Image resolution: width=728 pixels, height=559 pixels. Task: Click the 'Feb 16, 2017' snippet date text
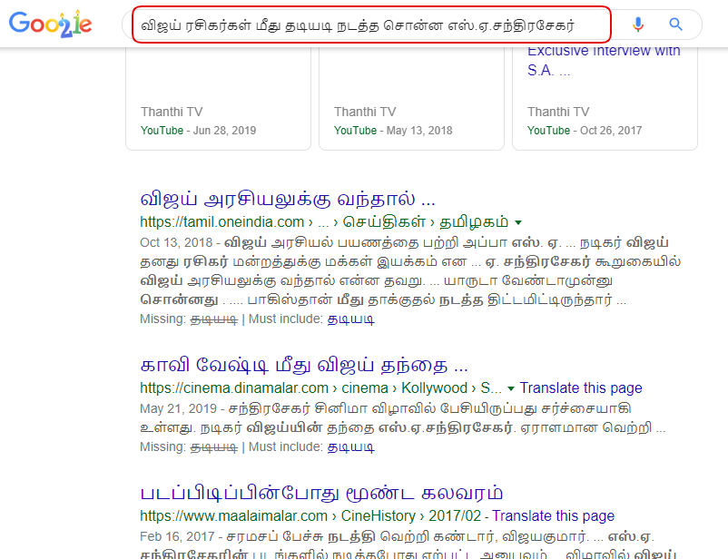[177, 536]
